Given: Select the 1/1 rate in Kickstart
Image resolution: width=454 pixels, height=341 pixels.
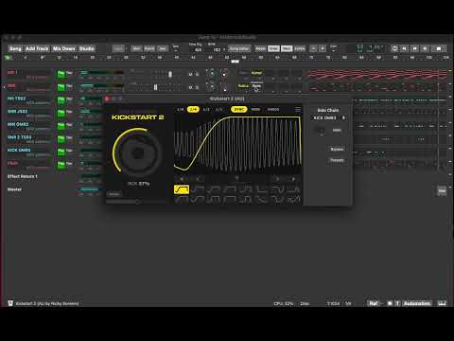Looking at the screenshot, I should tap(219, 110).
